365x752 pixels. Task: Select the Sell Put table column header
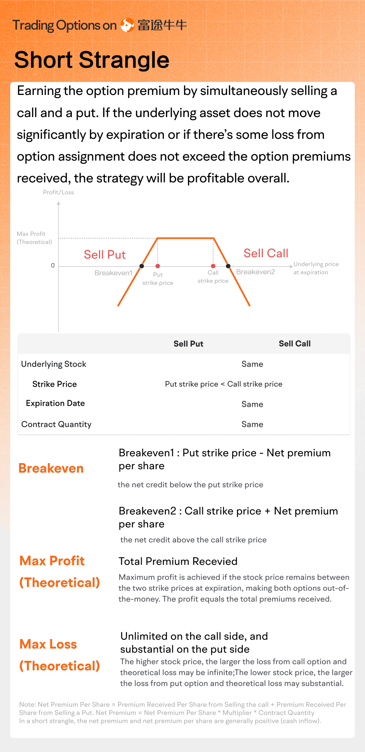[188, 344]
